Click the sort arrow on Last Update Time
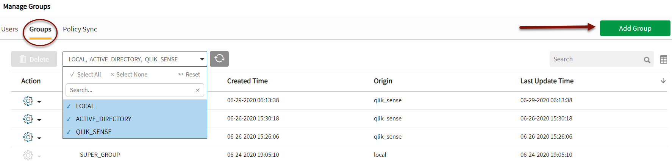Viewport: 672px width, 167px height. point(663,81)
